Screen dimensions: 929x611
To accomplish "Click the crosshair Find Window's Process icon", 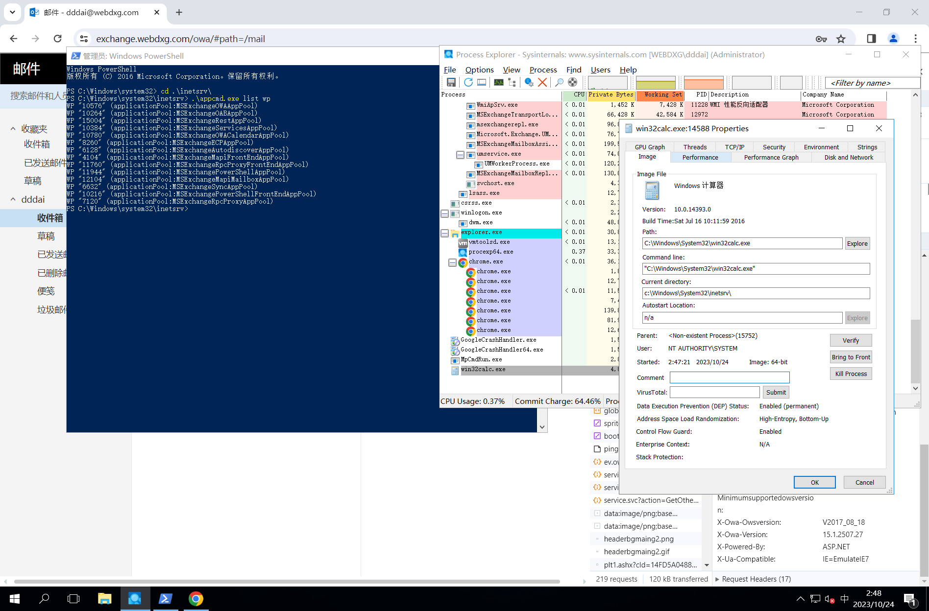I will [x=572, y=82].
